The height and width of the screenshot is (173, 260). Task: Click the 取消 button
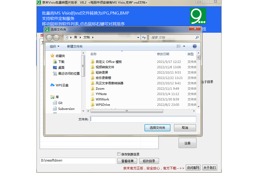point(185,128)
